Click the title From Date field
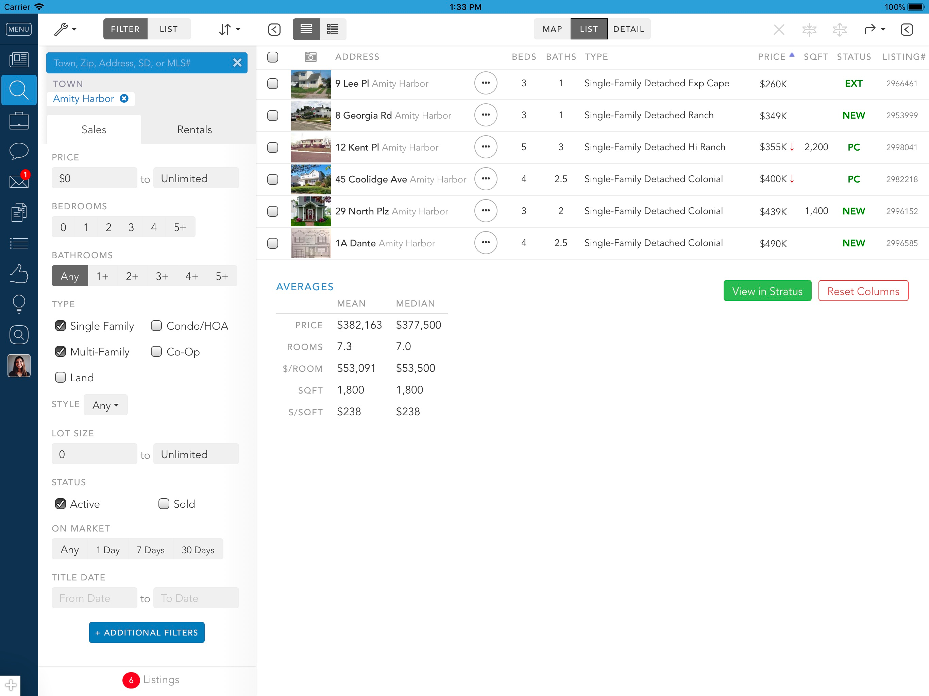Image resolution: width=929 pixels, height=696 pixels. 94,598
